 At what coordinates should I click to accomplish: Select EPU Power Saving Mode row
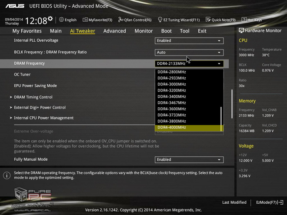point(35,86)
